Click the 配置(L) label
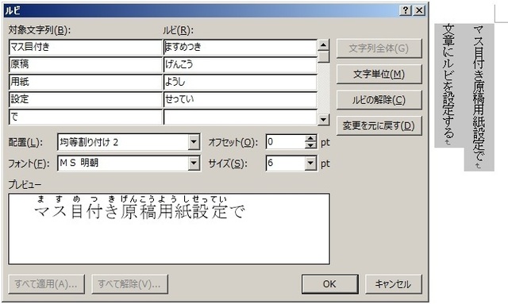508x304 pixels. click(x=25, y=143)
